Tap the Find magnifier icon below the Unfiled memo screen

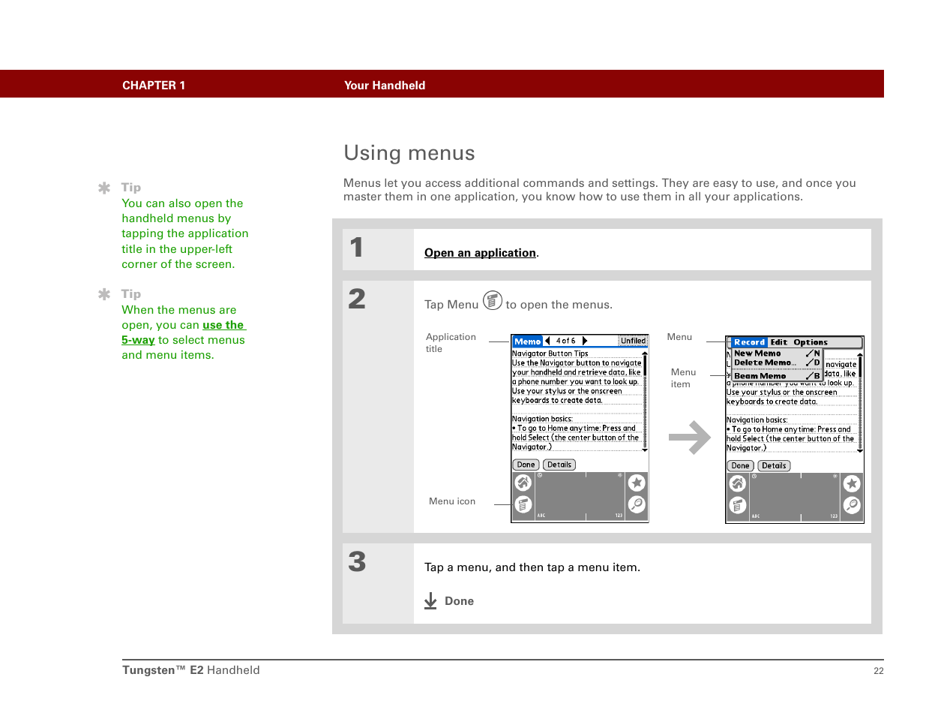click(x=637, y=504)
